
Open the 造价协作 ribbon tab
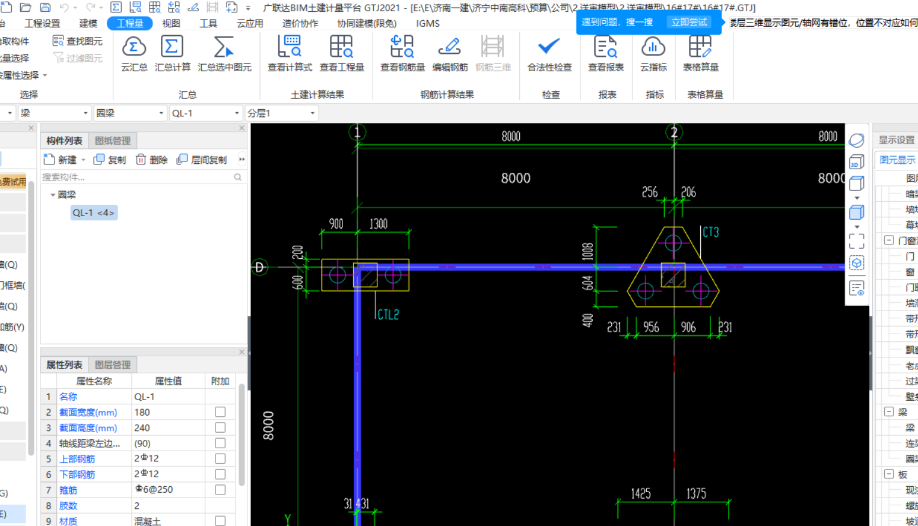[300, 23]
